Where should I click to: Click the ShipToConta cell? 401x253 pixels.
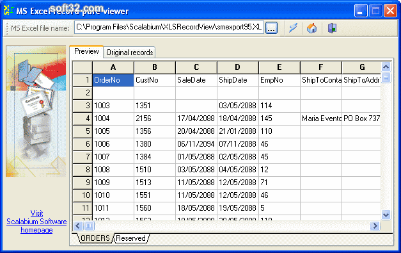321,80
